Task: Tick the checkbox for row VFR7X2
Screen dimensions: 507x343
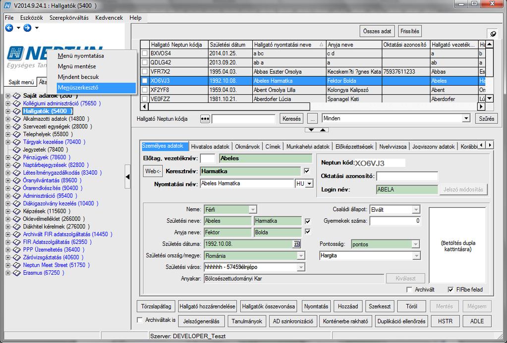Action: tap(145, 71)
